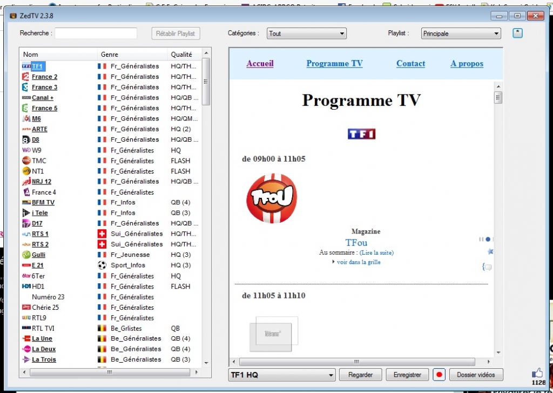Click the La Trois channel logo icon
This screenshot has height=393, width=553.
coord(26,359)
